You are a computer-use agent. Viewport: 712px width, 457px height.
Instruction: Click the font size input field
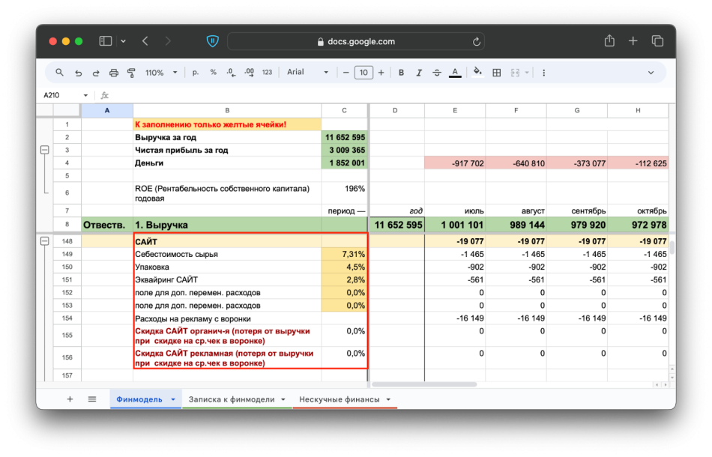[363, 73]
